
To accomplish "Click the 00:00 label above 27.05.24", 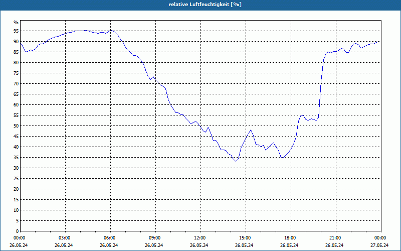I will [381, 238].
